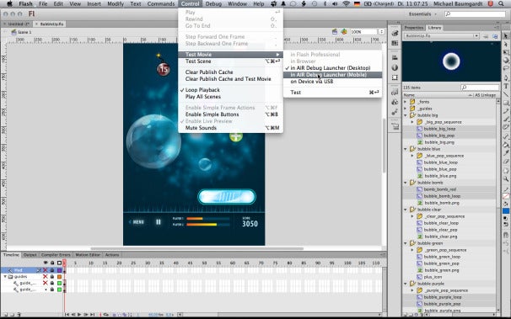Open Spotlight search in menu bar
The image size is (511, 319).
pos(501,4)
